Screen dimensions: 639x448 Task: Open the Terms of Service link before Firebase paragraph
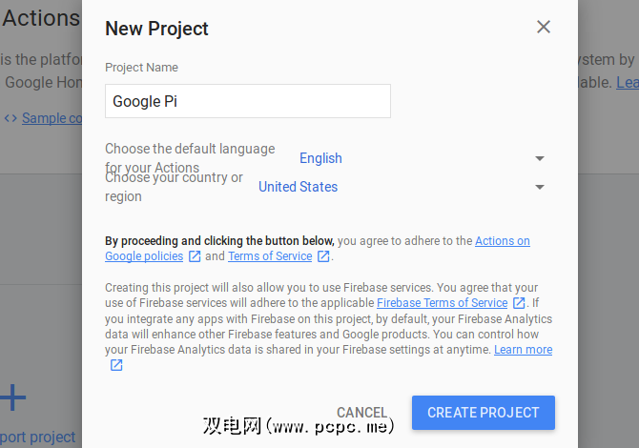point(270,256)
